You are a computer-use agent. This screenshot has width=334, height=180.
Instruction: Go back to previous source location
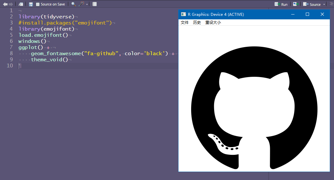(x=5, y=4)
